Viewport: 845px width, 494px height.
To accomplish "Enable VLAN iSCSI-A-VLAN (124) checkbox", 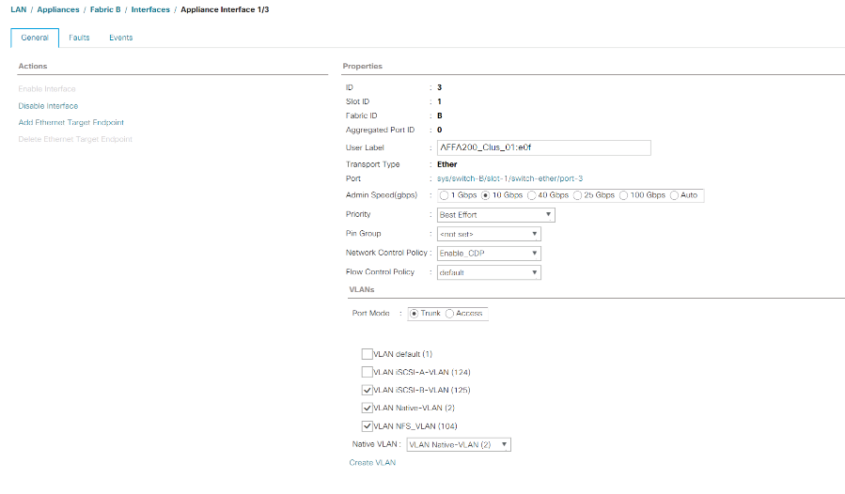I will coord(367,372).
